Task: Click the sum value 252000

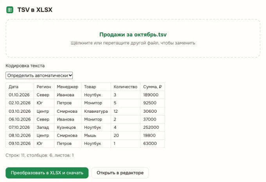Action: pyautogui.click(x=153, y=127)
